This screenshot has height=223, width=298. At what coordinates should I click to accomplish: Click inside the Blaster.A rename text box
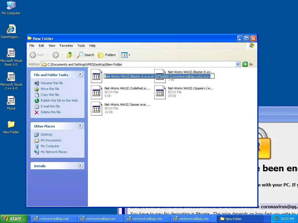[x=159, y=76]
